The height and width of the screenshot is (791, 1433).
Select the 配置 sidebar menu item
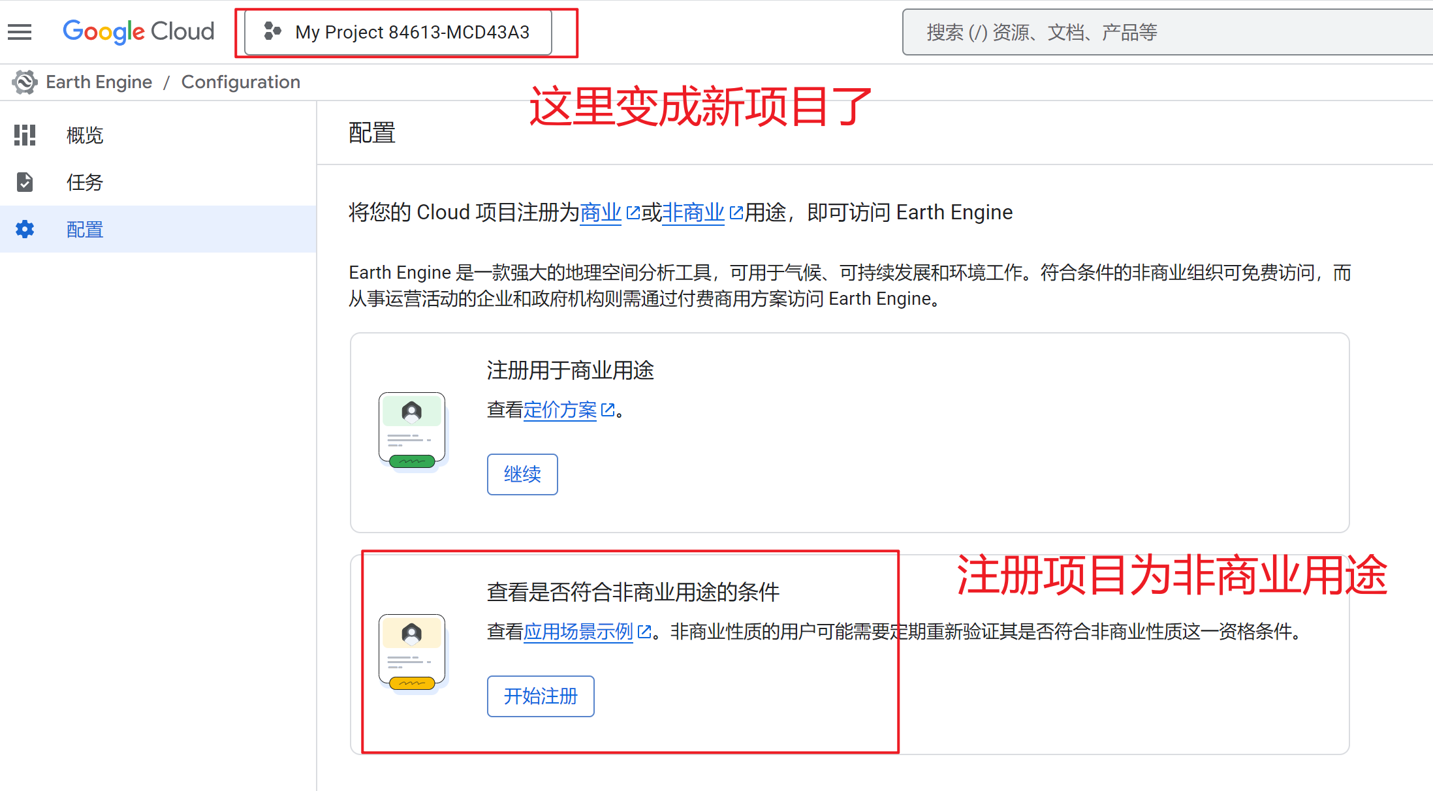coord(85,229)
